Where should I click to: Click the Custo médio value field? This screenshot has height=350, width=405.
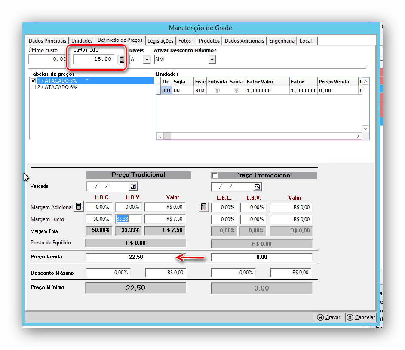(93, 59)
